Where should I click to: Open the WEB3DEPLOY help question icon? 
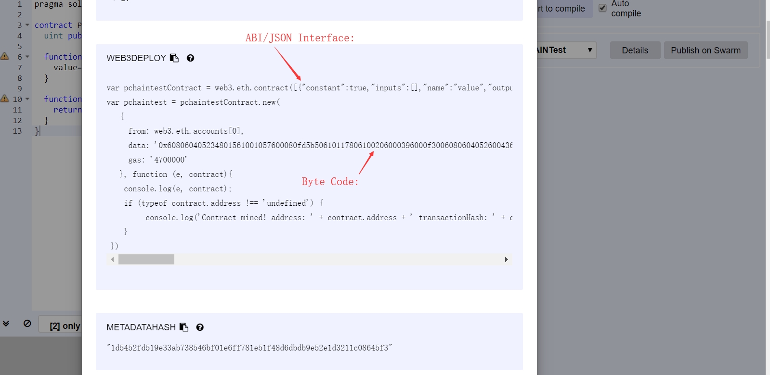[x=190, y=58]
